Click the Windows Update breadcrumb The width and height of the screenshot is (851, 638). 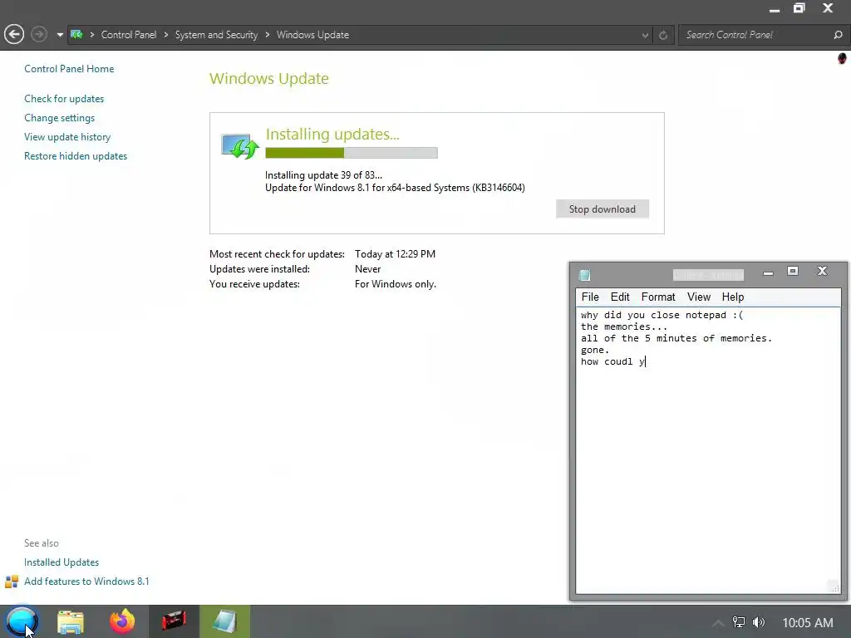pyautogui.click(x=312, y=35)
